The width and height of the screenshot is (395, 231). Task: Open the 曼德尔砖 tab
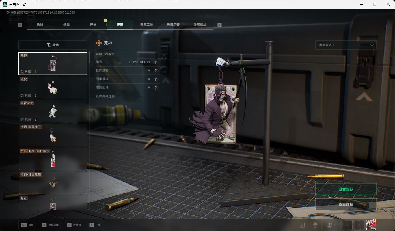point(173,25)
